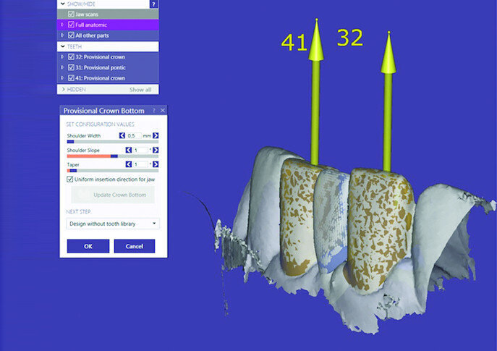Decrease Shoulder Slope with left arrow
The image size is (497, 351).
click(129, 150)
